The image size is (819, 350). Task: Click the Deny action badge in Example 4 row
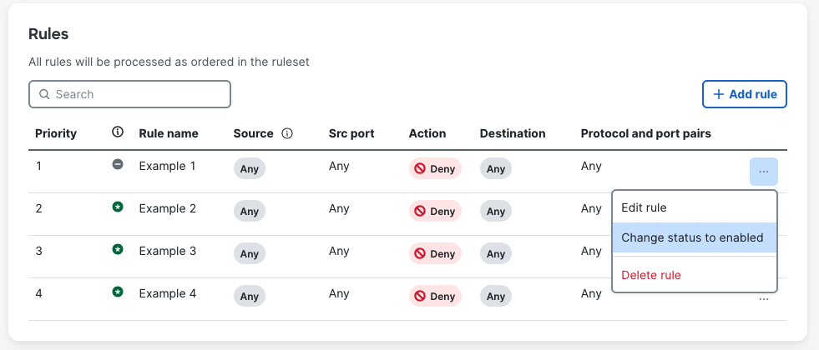[435, 296]
